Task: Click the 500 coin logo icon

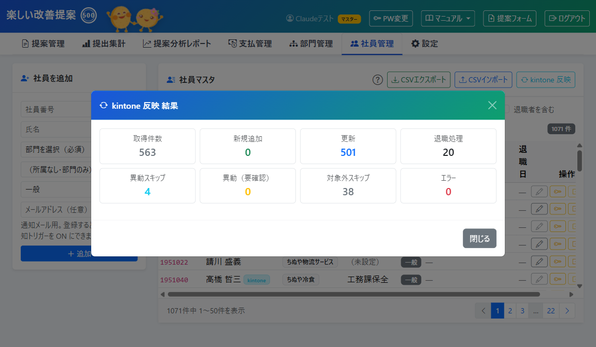Action: click(x=89, y=16)
